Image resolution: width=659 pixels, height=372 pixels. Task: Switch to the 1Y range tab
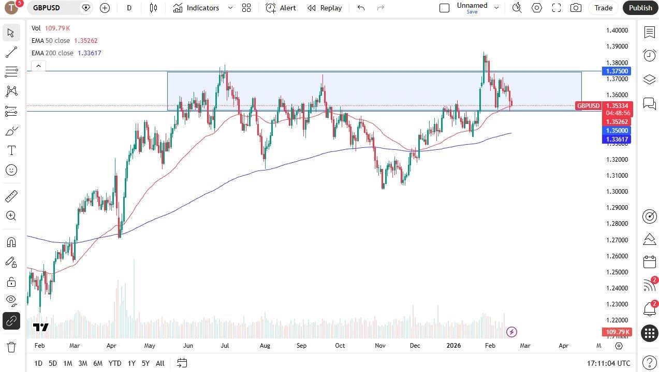coord(131,363)
